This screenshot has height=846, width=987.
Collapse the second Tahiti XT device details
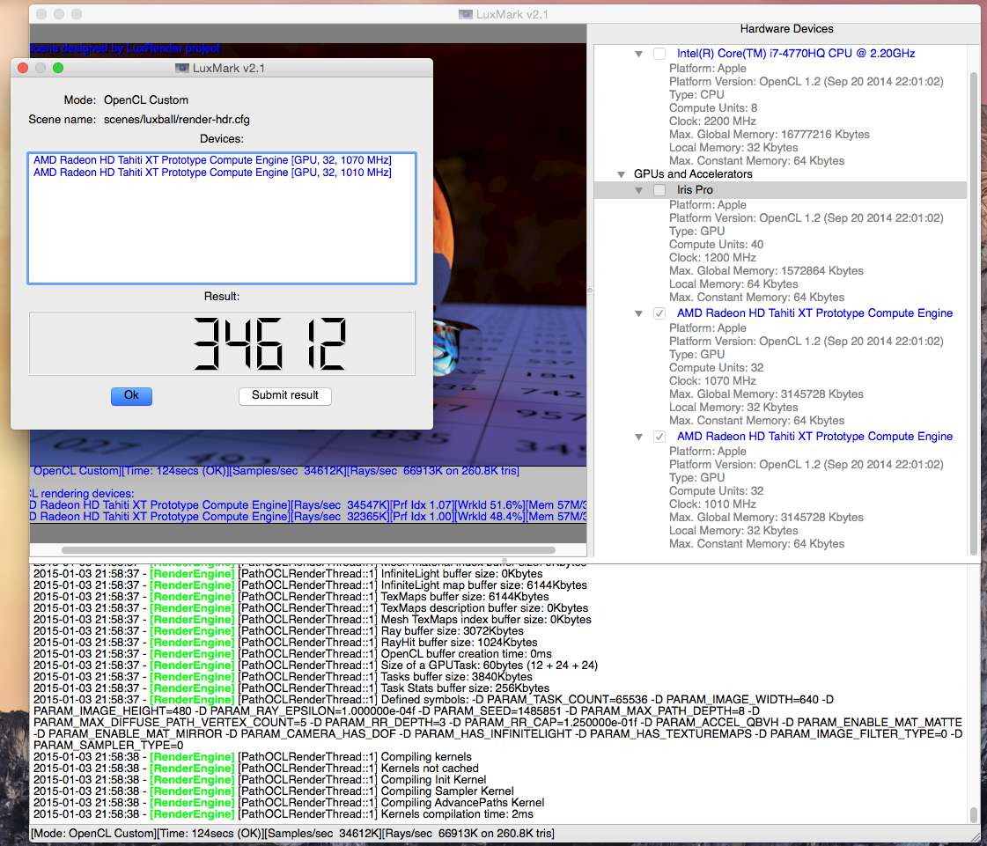pos(638,437)
